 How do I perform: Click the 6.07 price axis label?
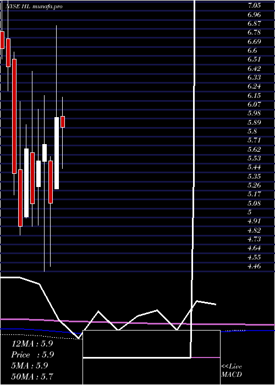point(254,105)
